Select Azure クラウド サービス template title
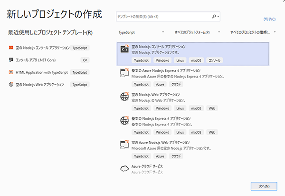285x196 pixels. (x=147, y=167)
